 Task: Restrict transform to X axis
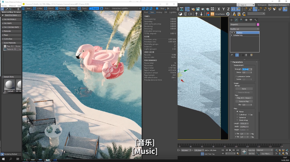pos(219,9)
